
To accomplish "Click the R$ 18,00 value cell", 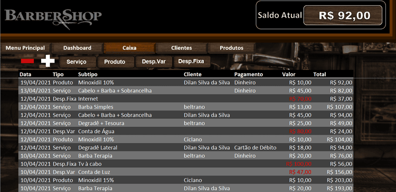I will (x=300, y=148).
